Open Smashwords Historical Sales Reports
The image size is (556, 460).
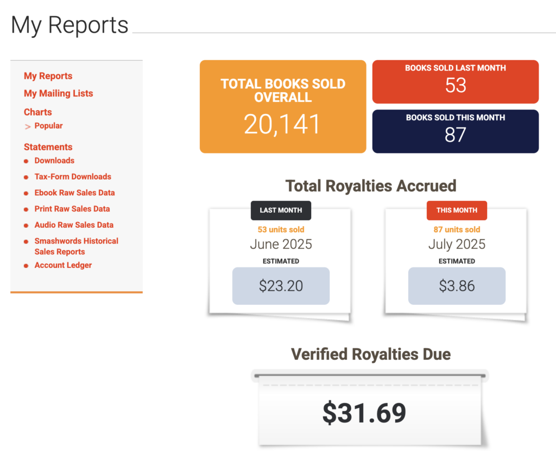point(76,246)
